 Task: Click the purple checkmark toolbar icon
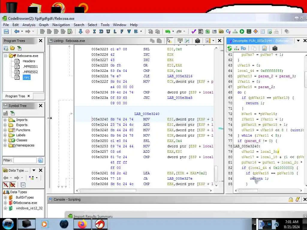pyautogui.click(x=194, y=31)
